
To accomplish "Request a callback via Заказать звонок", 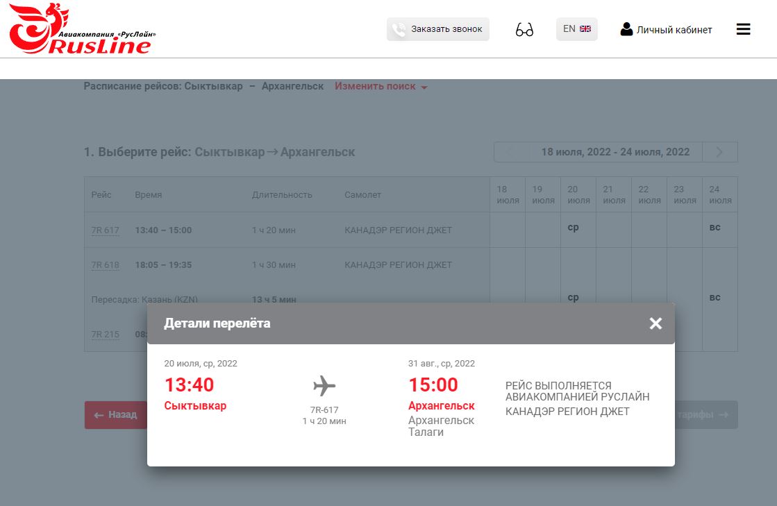I will point(438,29).
